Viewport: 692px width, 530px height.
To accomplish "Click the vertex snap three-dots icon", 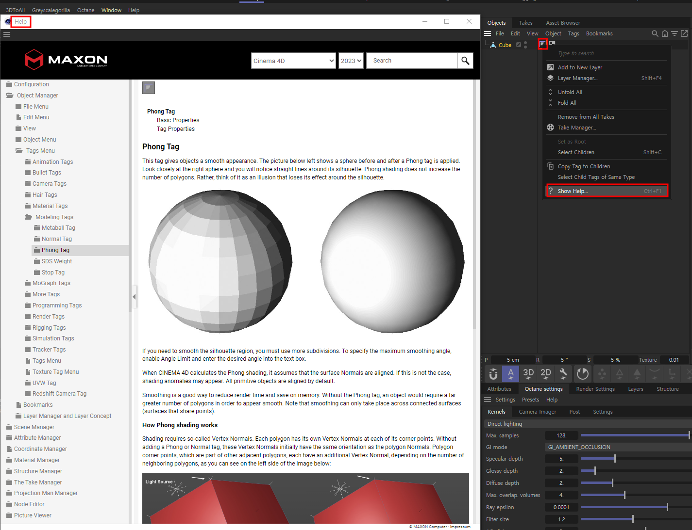I will click(602, 374).
